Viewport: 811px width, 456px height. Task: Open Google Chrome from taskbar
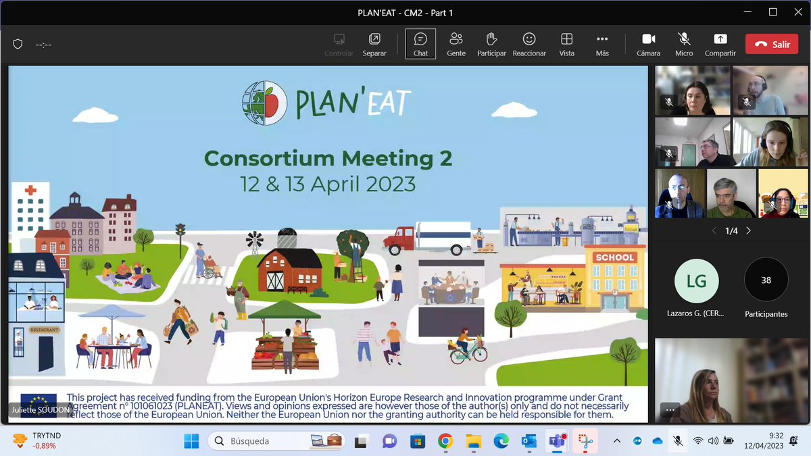click(445, 441)
